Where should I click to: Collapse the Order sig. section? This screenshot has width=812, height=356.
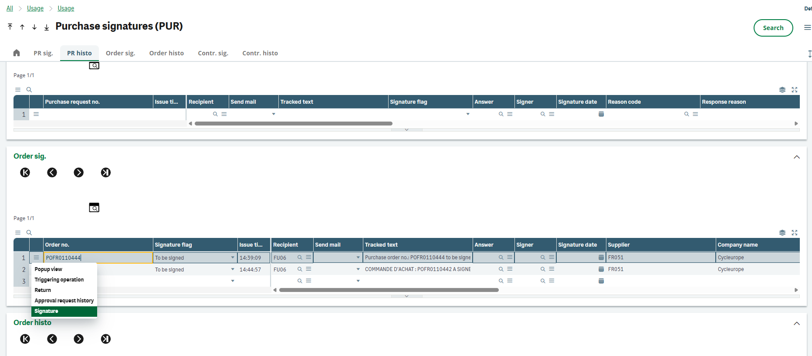[797, 157]
